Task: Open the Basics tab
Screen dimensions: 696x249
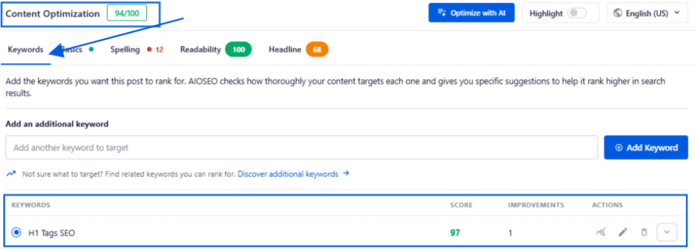Action: (x=77, y=50)
